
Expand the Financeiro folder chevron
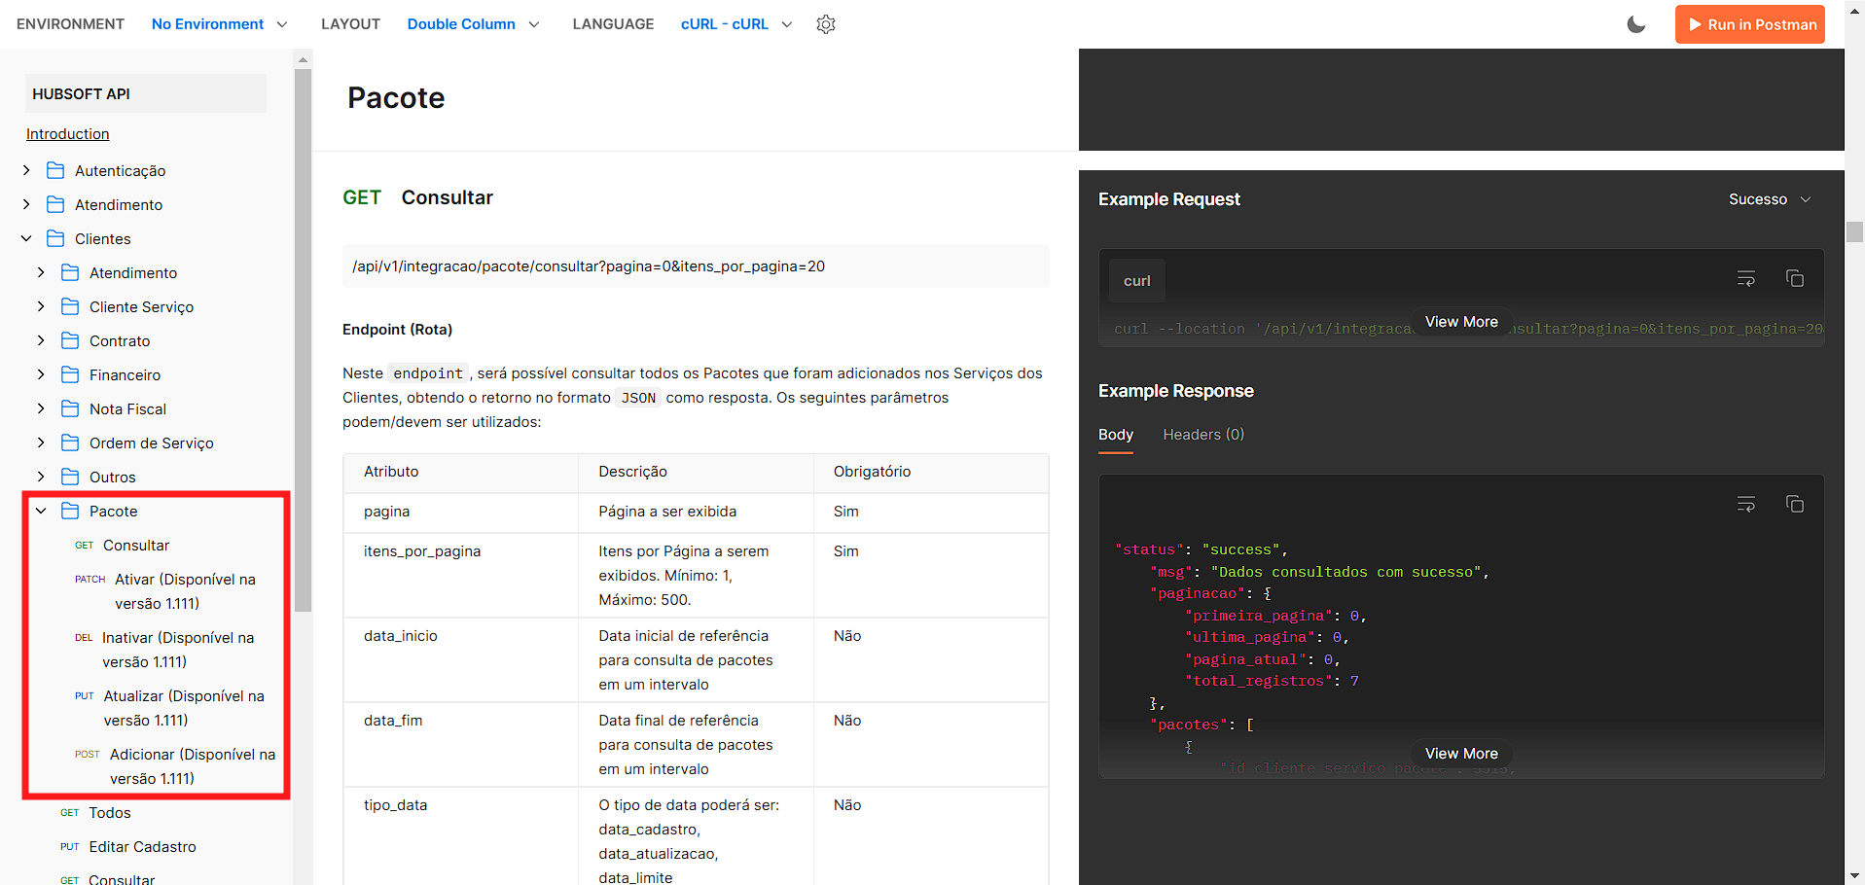(x=41, y=374)
